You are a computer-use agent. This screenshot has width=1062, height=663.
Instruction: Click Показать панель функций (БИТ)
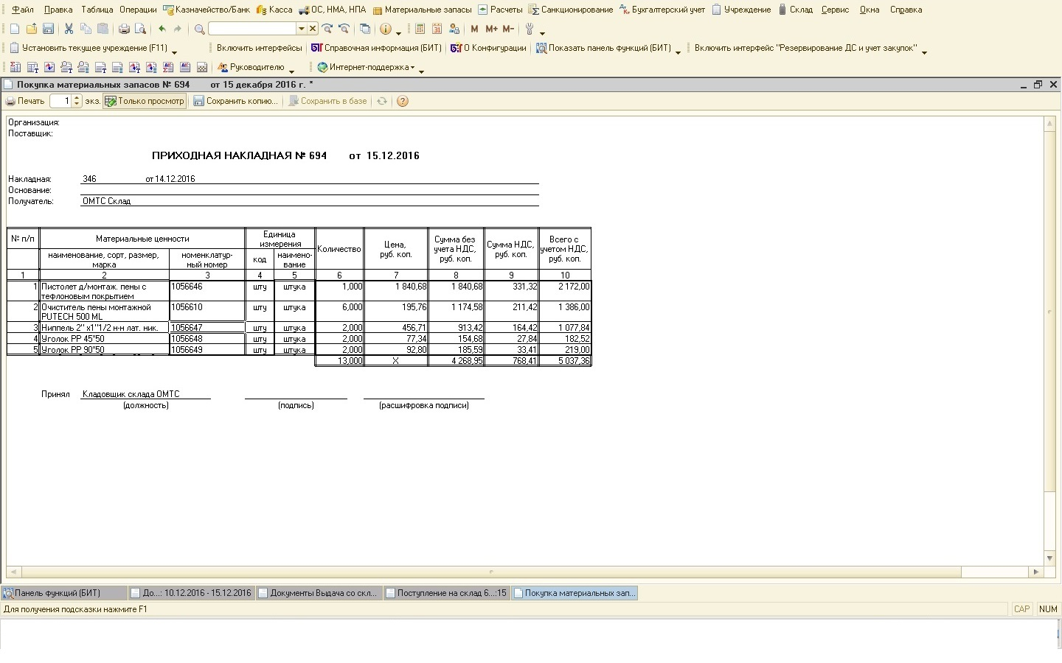[x=603, y=48]
